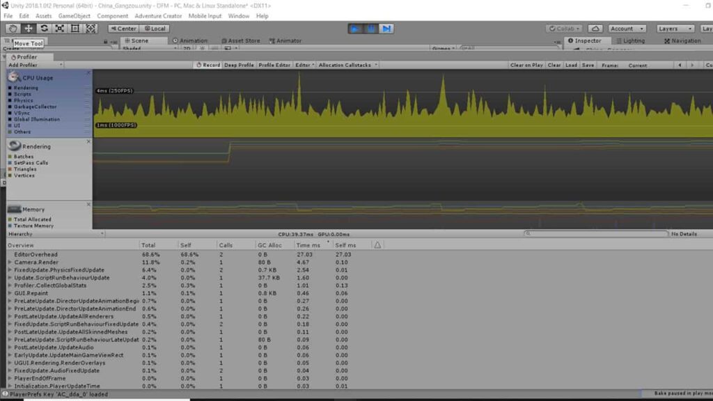The image size is (713, 401).
Task: Switch to the Lighting tab
Action: [x=630, y=40]
